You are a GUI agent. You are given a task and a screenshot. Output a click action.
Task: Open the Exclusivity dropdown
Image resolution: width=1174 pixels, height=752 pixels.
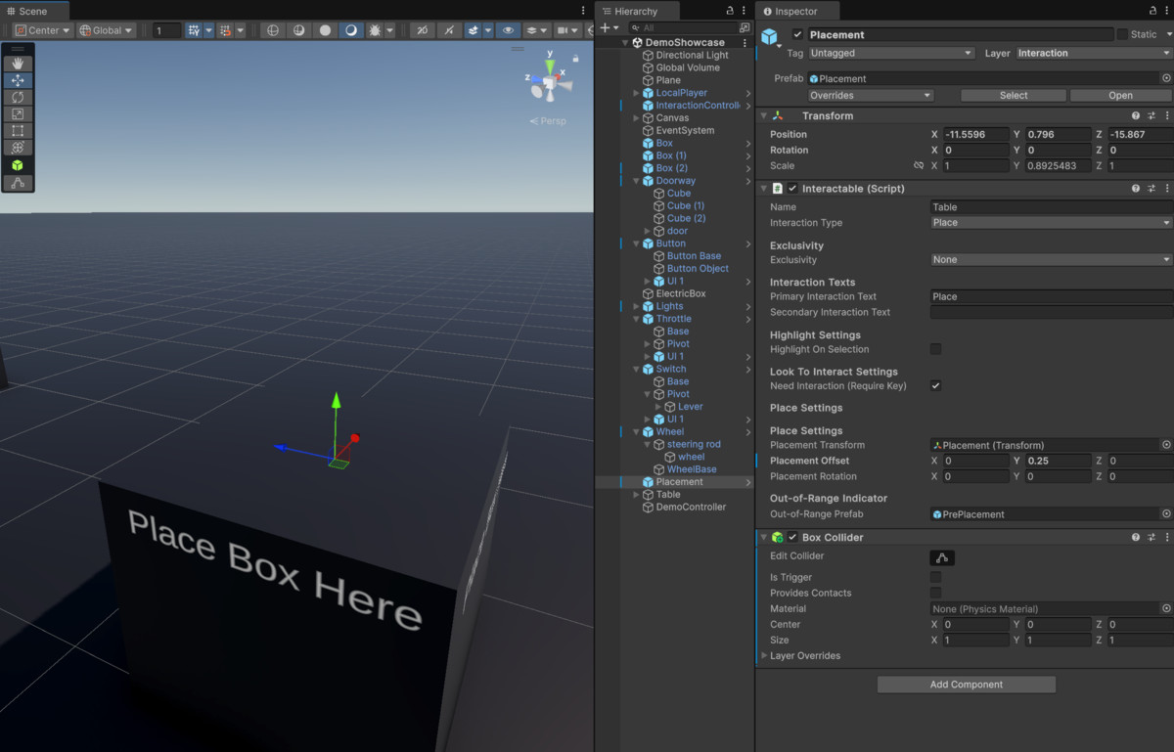[1048, 259]
